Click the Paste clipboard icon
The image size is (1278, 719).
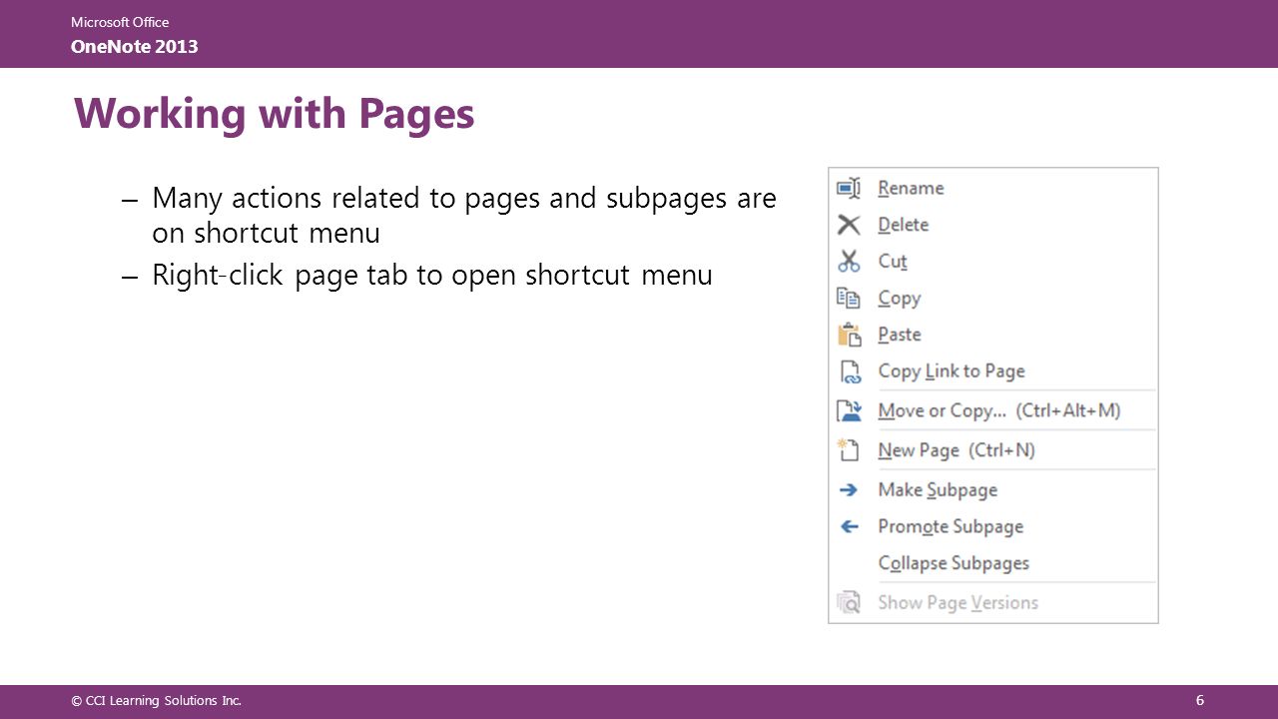[849, 335]
